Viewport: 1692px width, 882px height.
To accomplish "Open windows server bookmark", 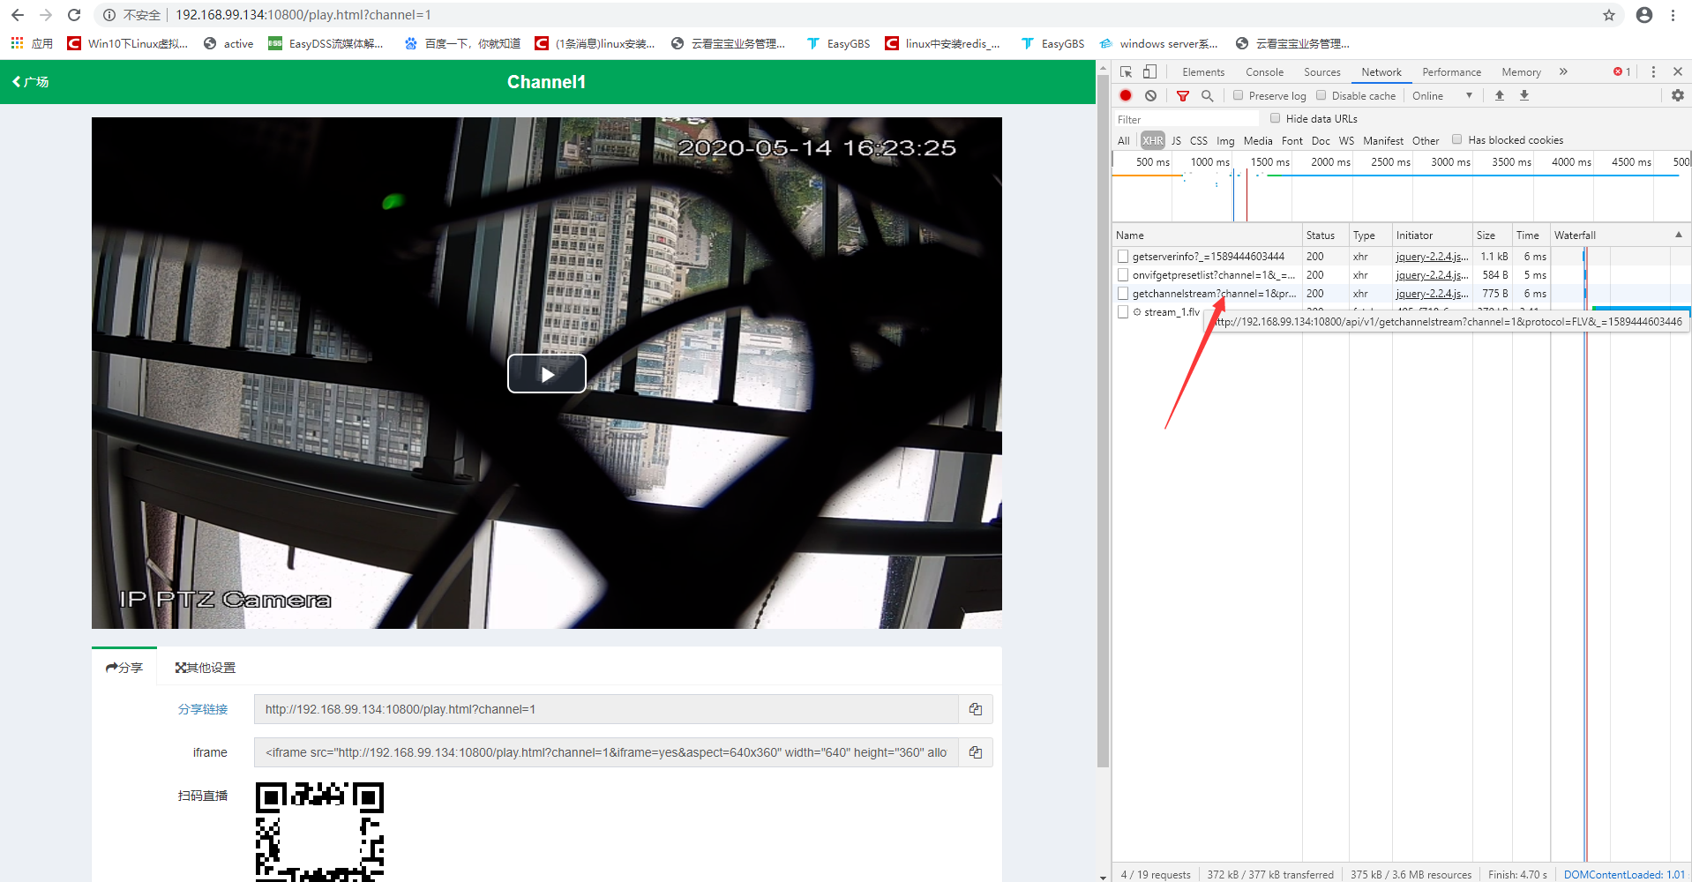I will 1159,43.
